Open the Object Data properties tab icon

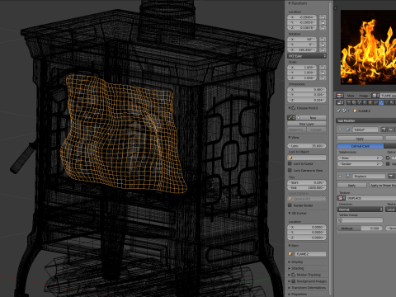387,102
